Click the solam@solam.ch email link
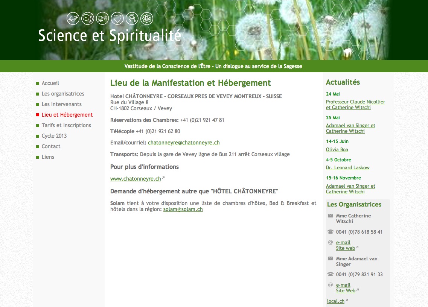428x307 pixels. coord(183,209)
